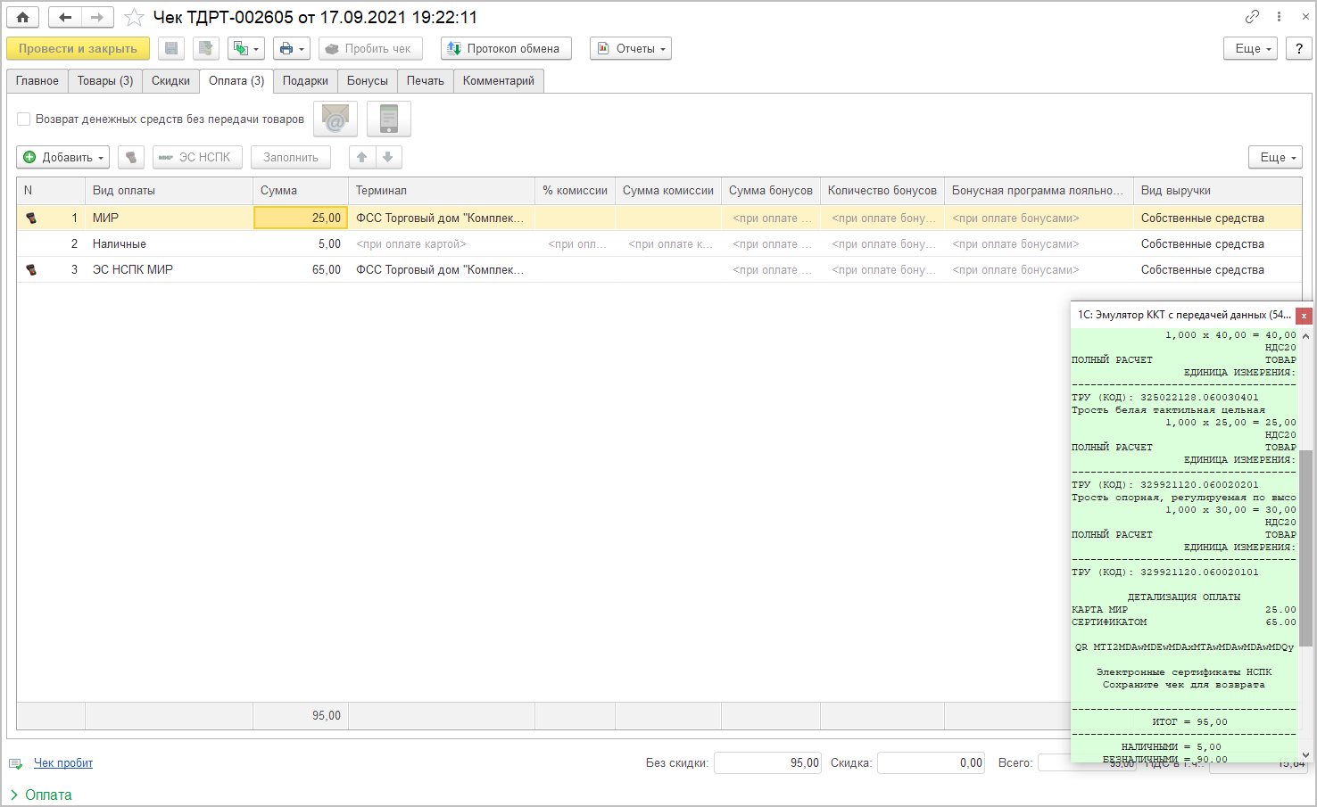The image size is (1317, 807).
Task: Click the ЭС НСПК button
Action: pos(197,157)
